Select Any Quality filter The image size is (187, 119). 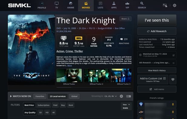click(30, 112)
